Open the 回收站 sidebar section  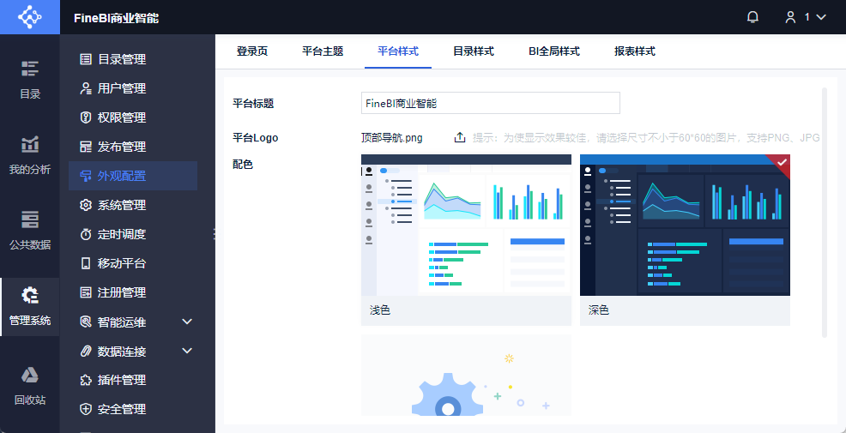pos(30,386)
